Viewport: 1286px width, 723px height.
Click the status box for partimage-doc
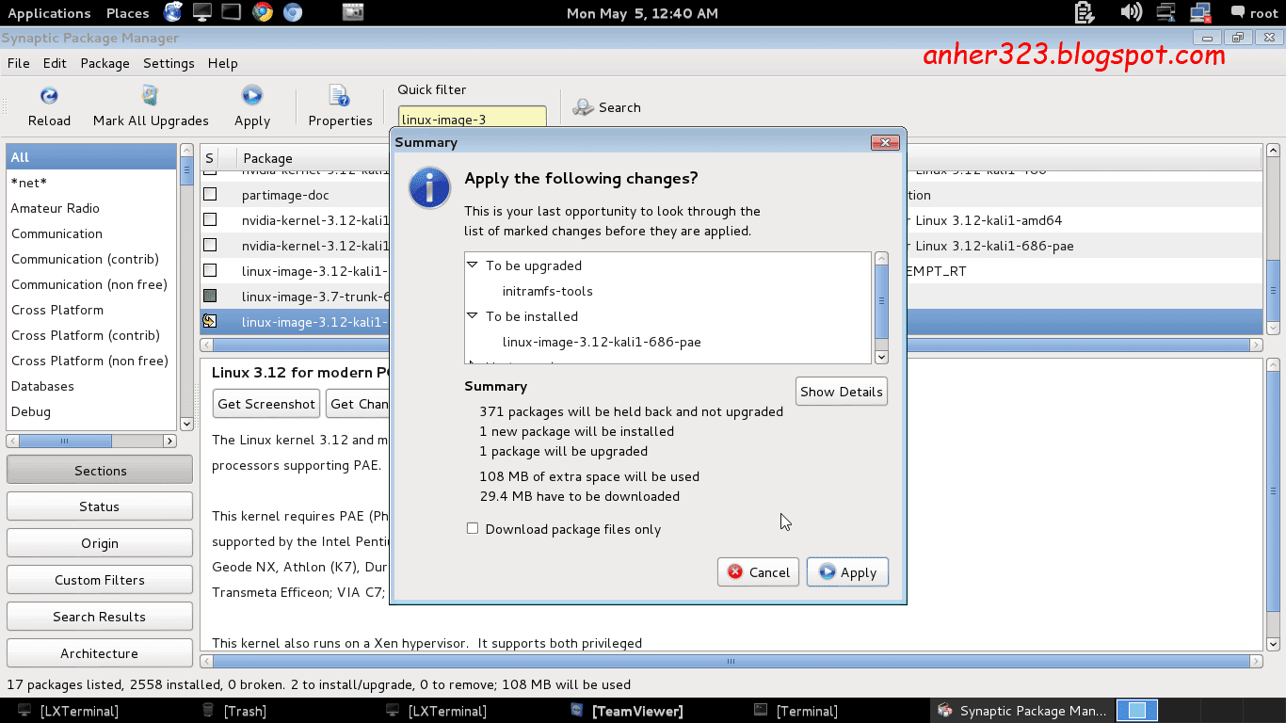(x=210, y=195)
